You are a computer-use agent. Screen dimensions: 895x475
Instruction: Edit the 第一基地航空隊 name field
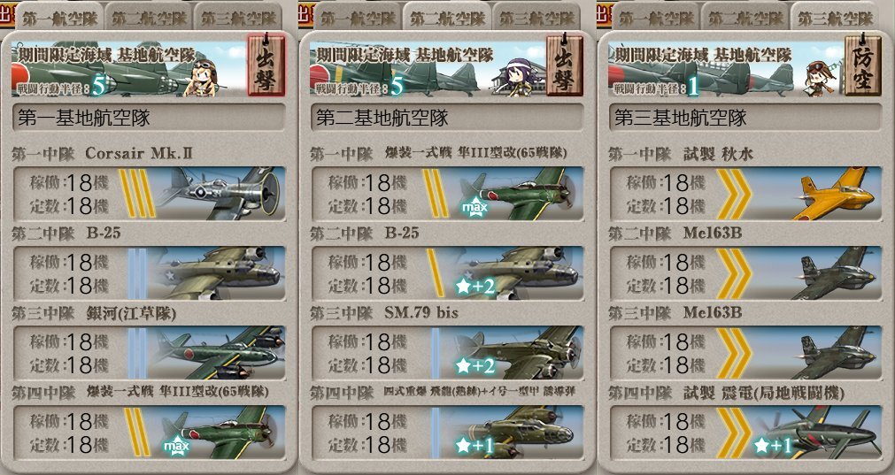click(x=149, y=118)
